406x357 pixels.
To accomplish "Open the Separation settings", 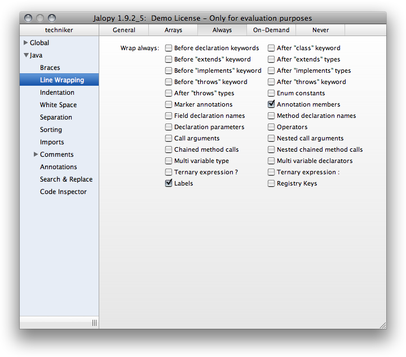I will pos(56,117).
